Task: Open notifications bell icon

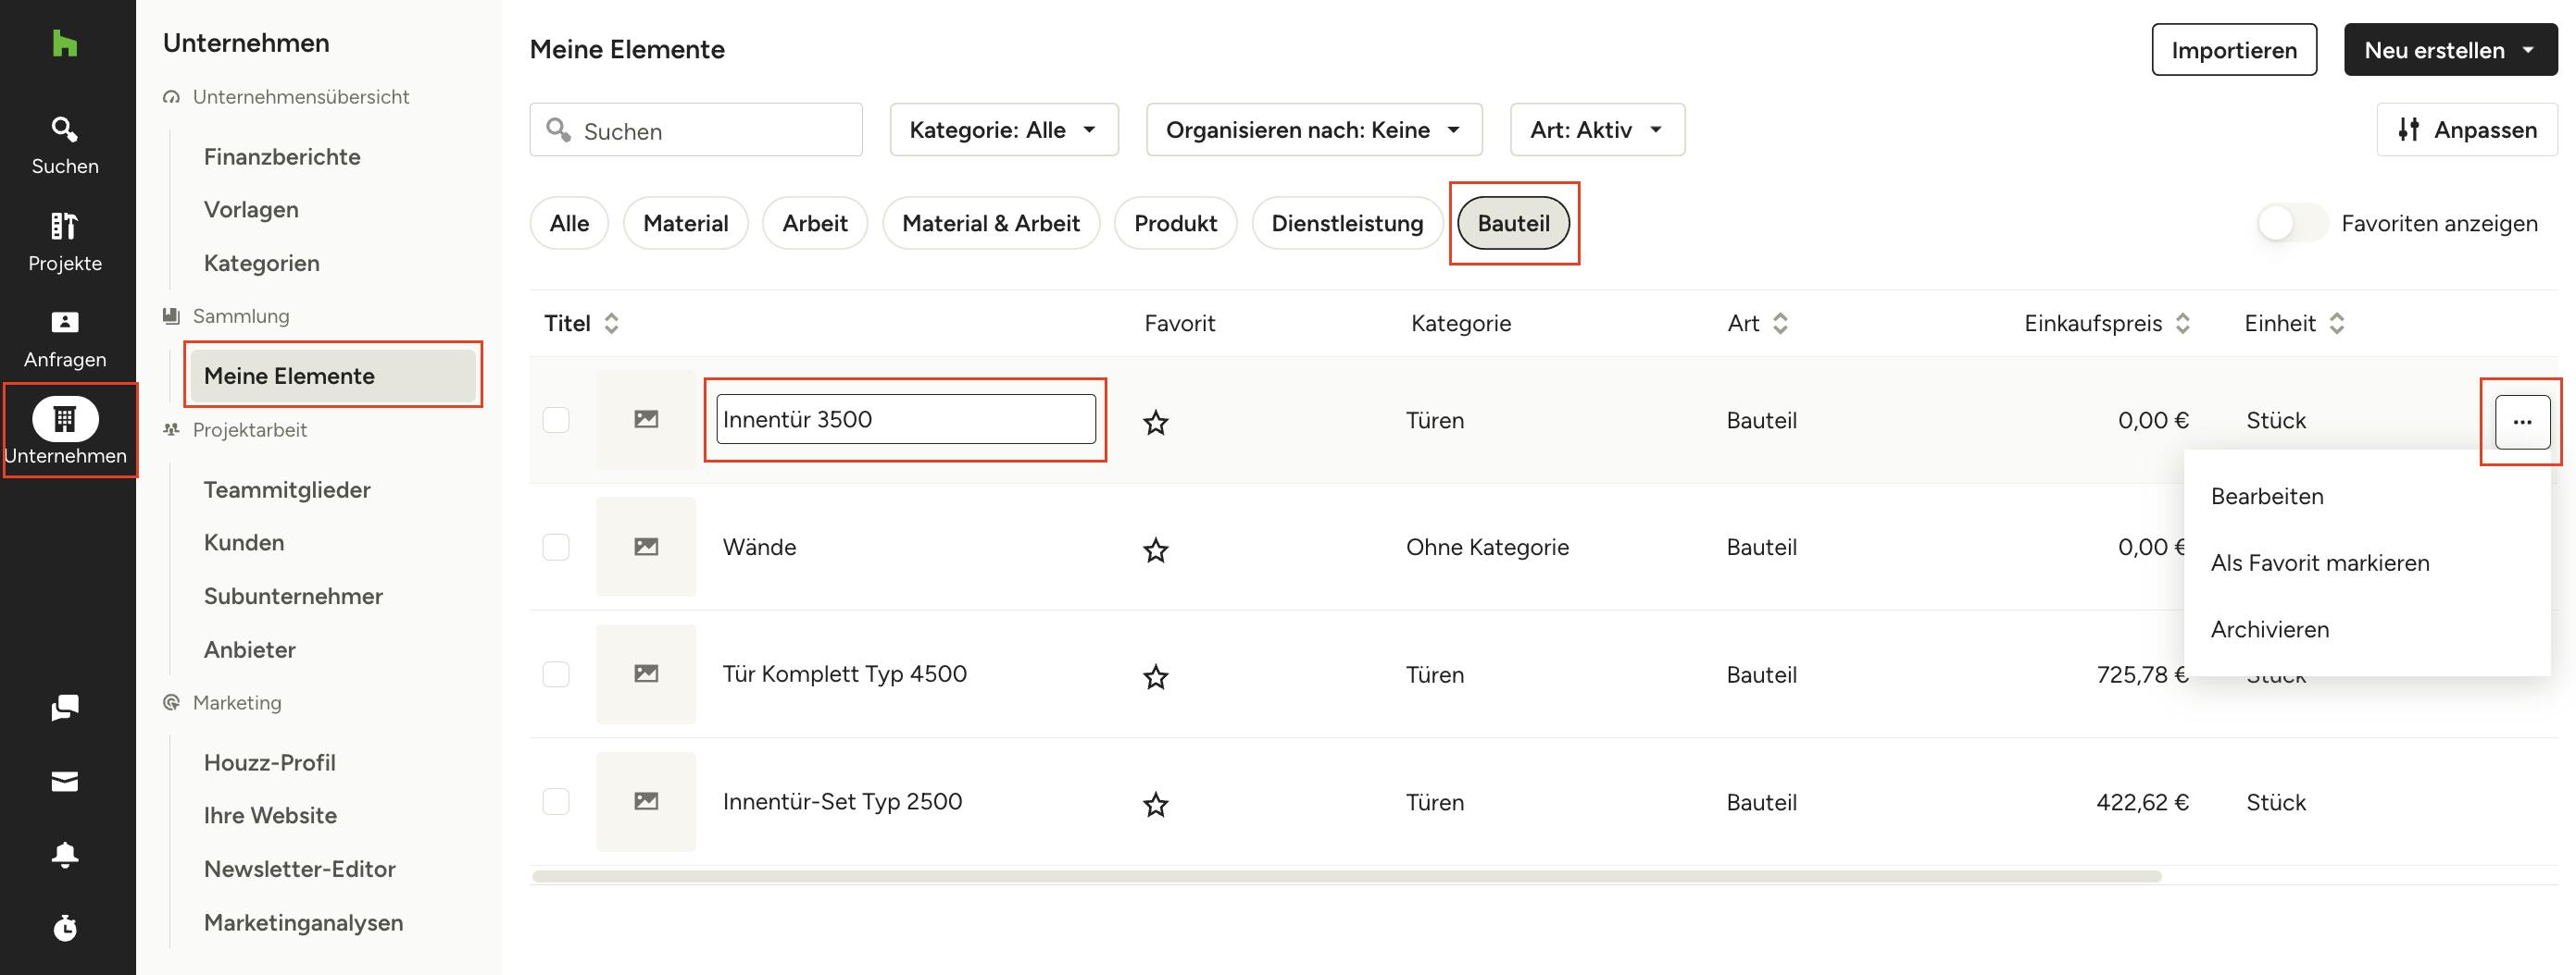Action: [65, 854]
